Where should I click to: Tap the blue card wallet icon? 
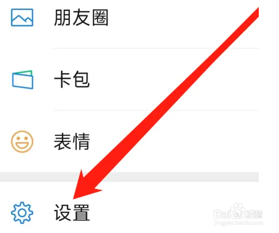22,79
